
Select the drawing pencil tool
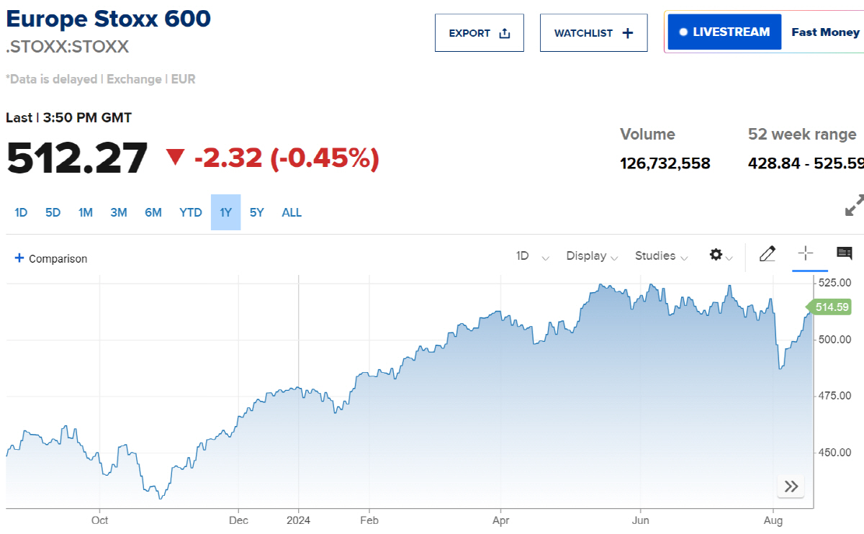click(x=768, y=255)
